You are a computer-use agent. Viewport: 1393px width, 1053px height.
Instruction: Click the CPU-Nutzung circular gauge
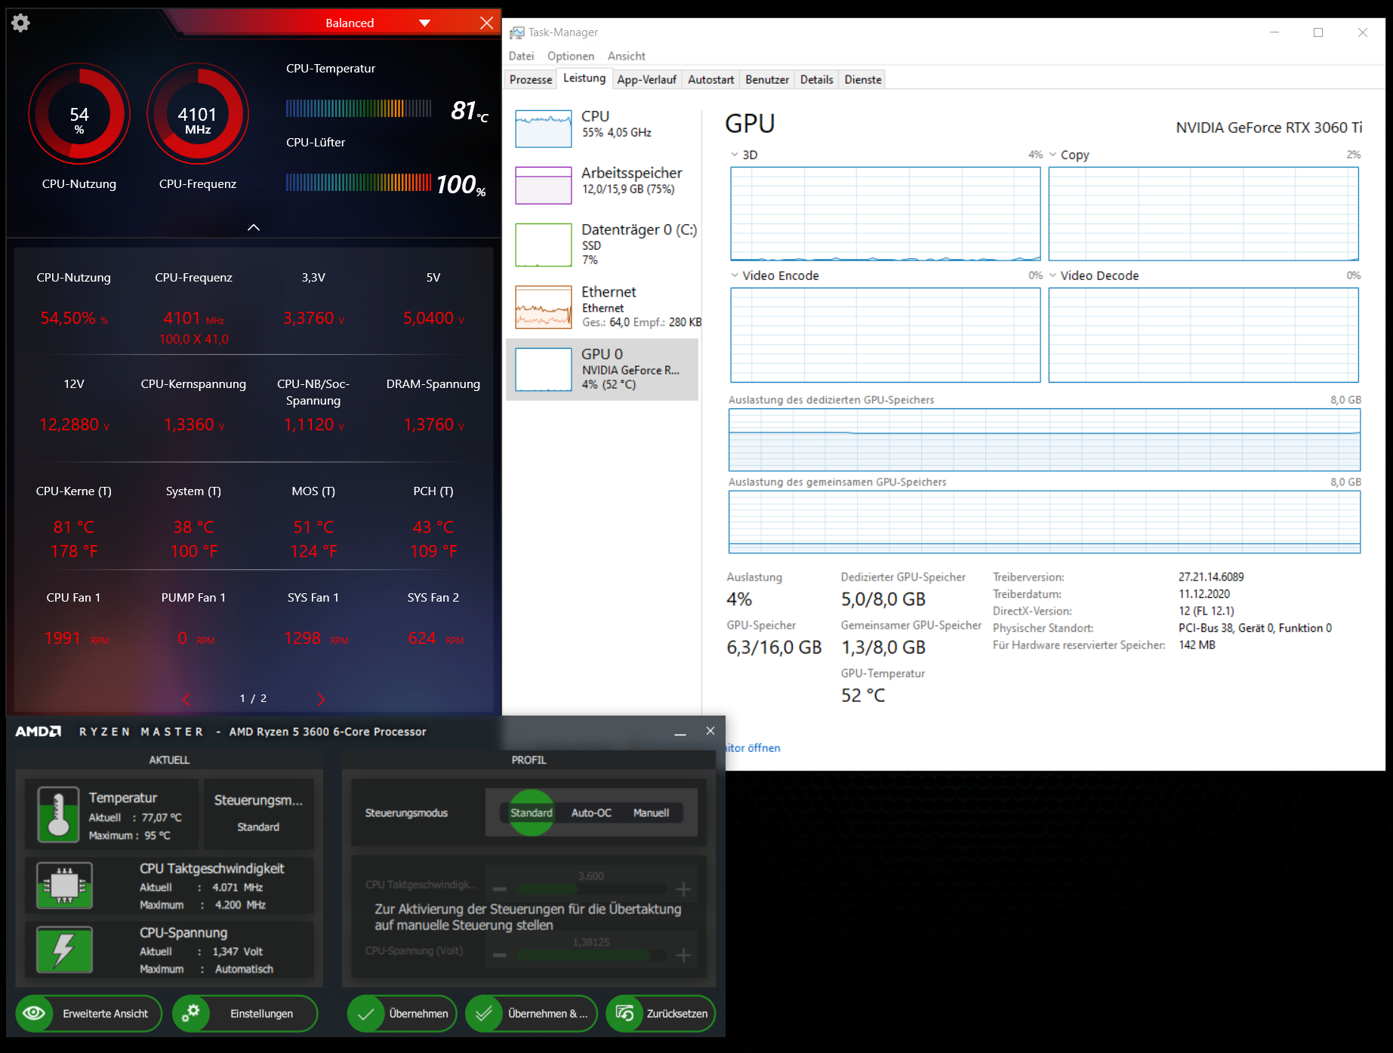(x=79, y=114)
